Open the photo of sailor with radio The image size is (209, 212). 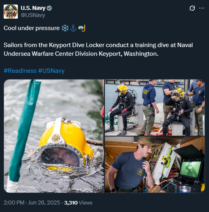[155, 165]
